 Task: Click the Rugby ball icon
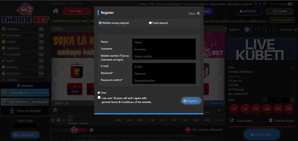point(3,61)
